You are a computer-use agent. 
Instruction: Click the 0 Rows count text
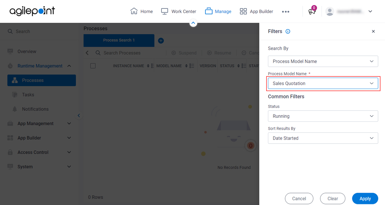(x=96, y=197)
